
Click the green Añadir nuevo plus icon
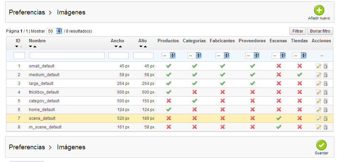tap(319, 10)
